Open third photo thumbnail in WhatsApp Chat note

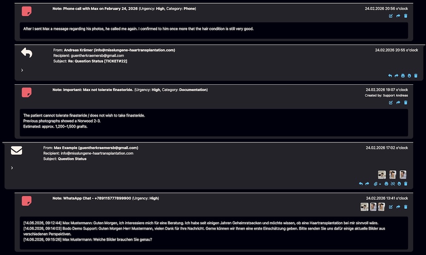pyautogui.click(x=381, y=207)
